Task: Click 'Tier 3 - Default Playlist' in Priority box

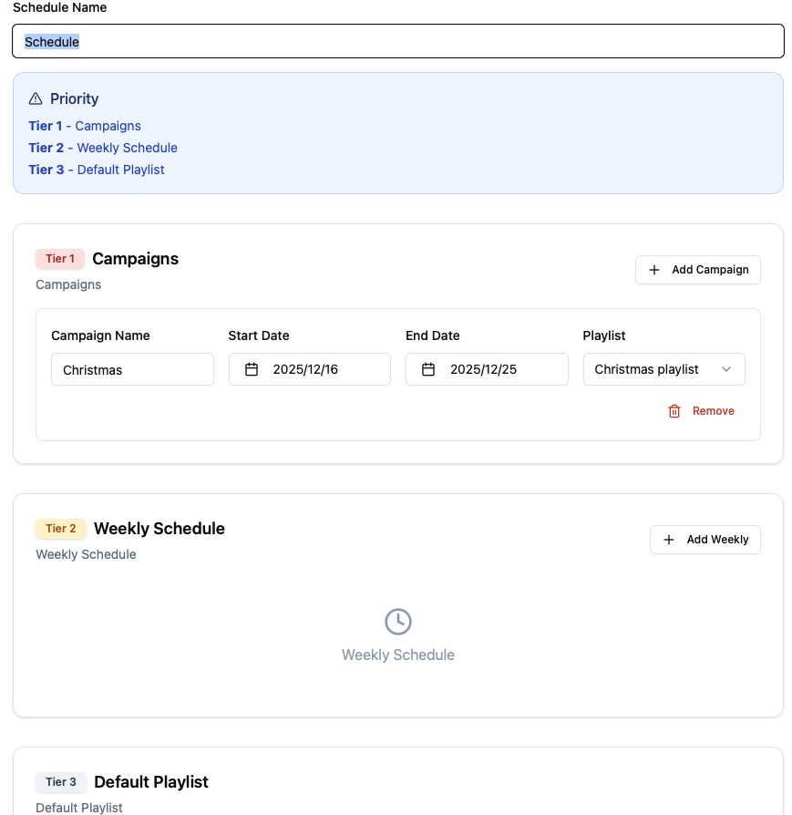Action: (x=96, y=170)
